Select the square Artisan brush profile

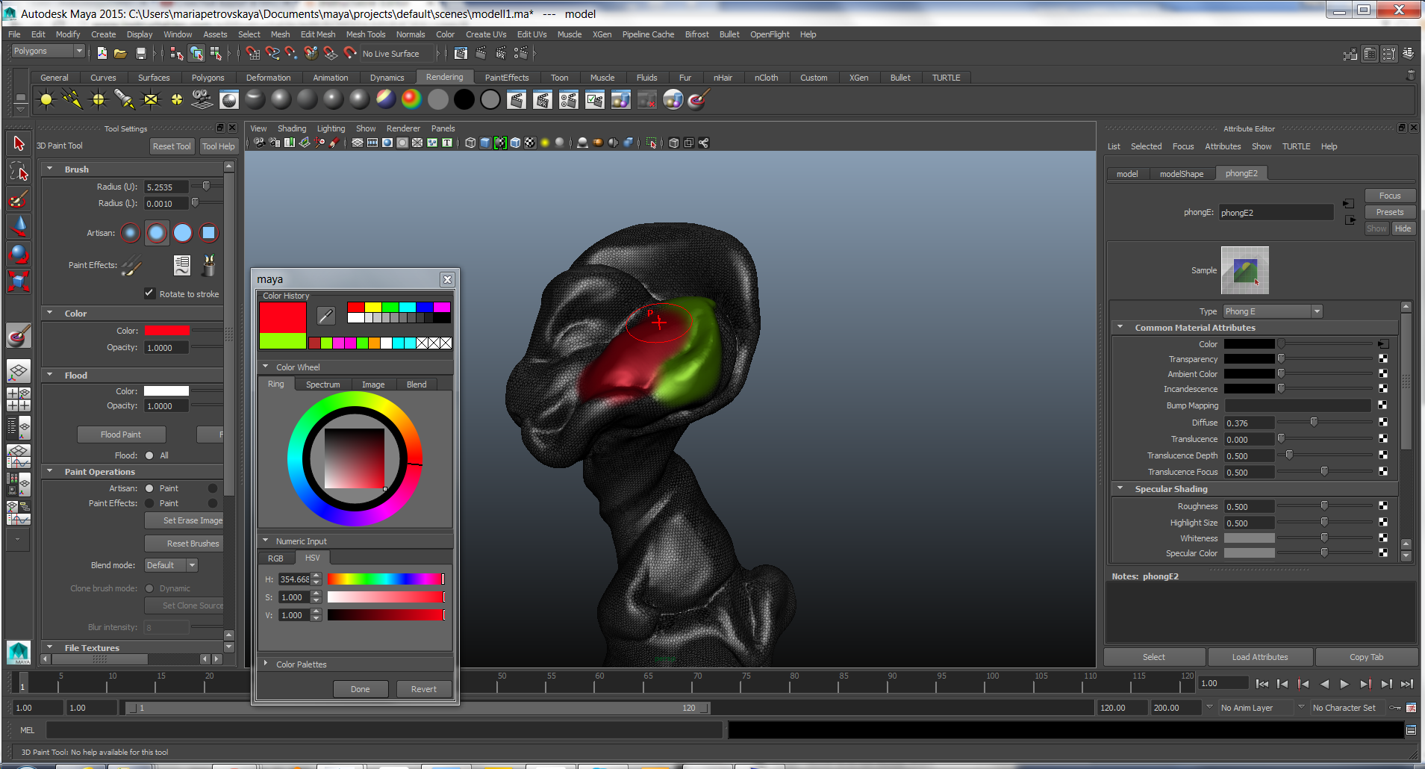point(209,233)
